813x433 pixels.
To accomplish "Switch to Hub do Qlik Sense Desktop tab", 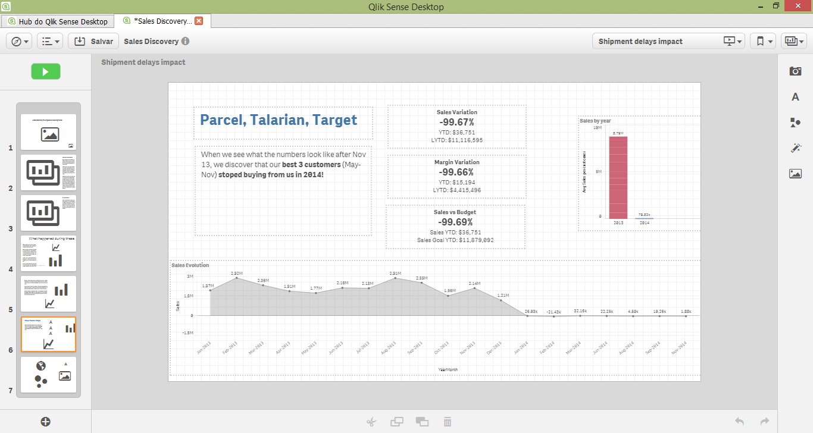I will pos(57,21).
